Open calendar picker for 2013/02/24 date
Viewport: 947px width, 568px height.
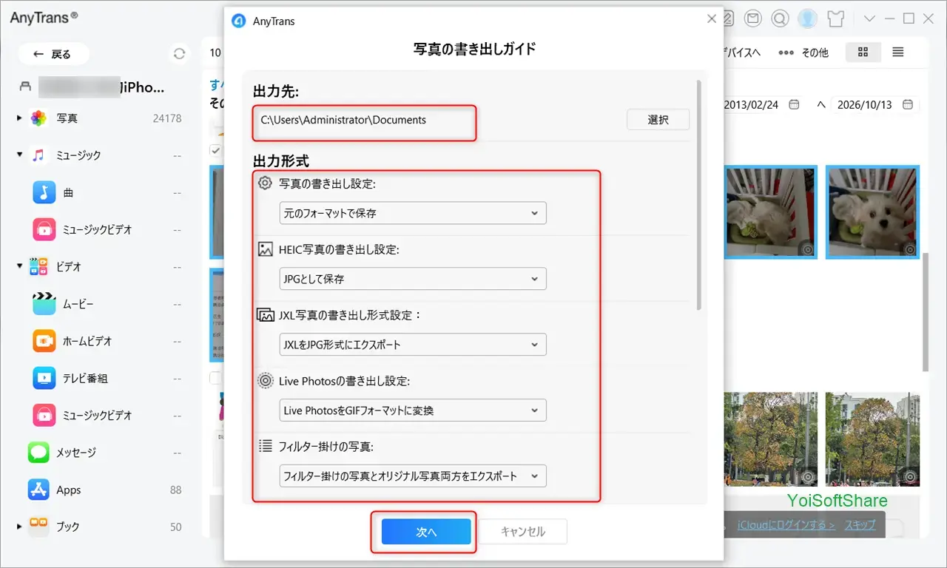point(794,105)
